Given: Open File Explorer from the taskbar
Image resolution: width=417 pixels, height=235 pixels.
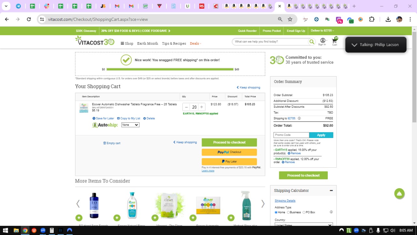Looking at the screenshot, I should [16, 230].
